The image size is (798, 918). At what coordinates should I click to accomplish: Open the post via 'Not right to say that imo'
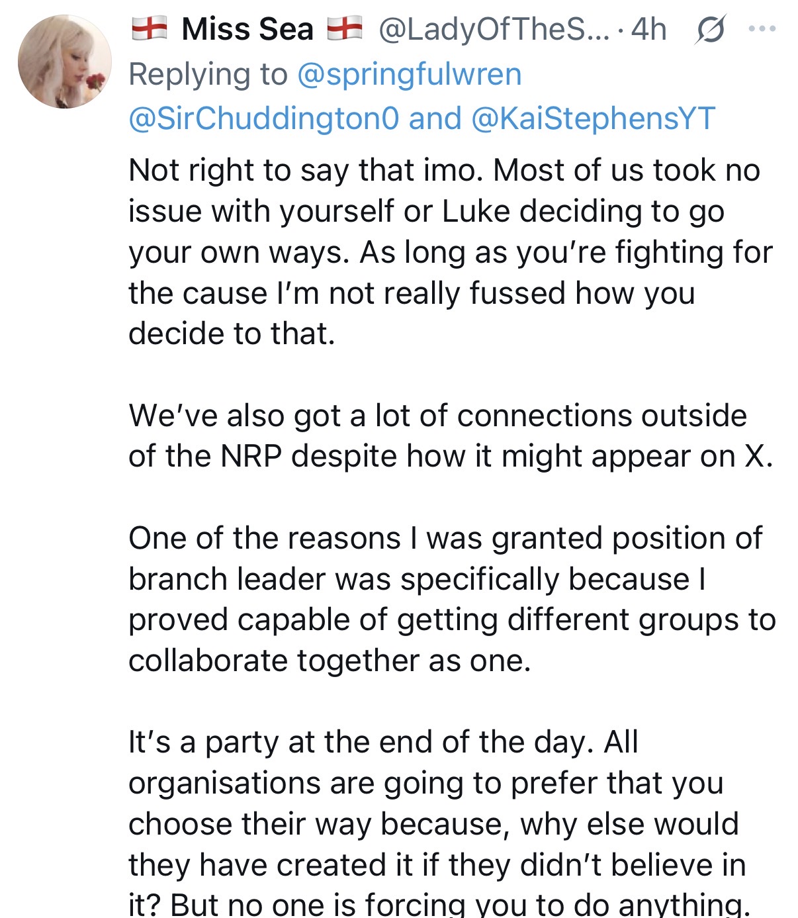point(308,170)
